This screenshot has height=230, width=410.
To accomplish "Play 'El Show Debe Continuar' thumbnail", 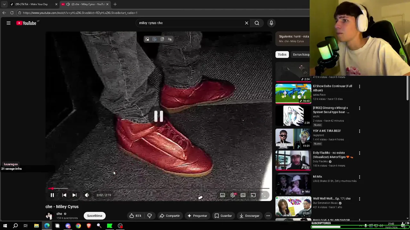I will coord(293,94).
